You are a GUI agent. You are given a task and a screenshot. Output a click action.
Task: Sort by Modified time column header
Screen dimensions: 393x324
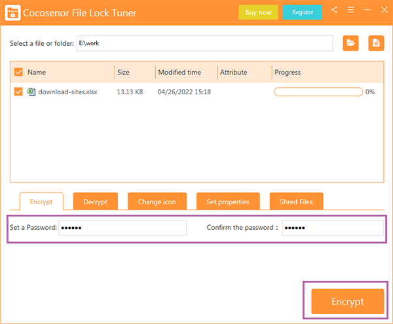[179, 73]
